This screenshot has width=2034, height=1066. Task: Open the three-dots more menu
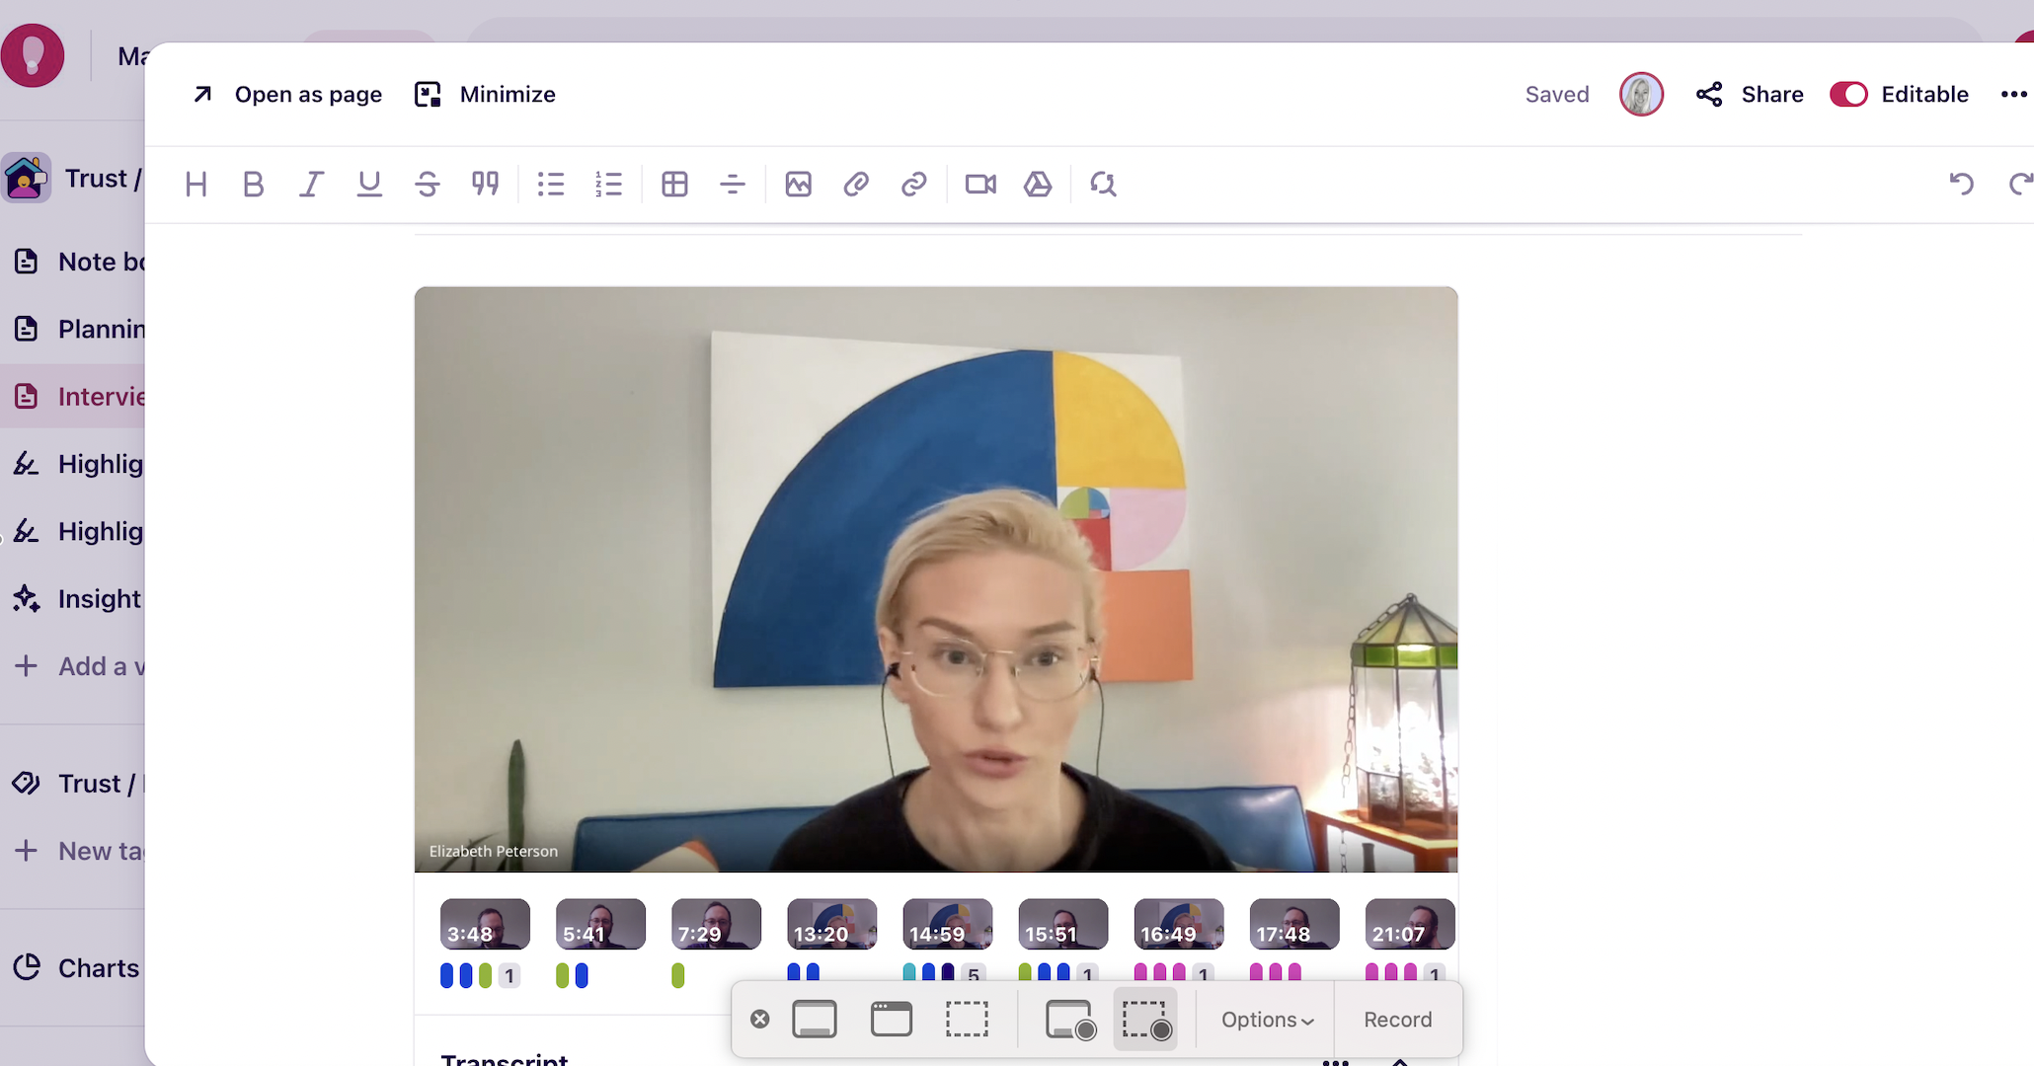[x=2013, y=95]
